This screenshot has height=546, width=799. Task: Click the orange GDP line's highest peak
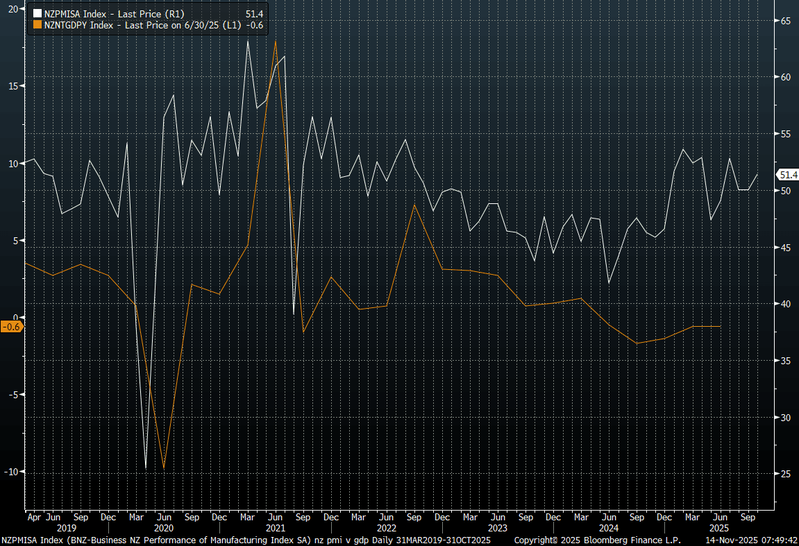(276, 40)
